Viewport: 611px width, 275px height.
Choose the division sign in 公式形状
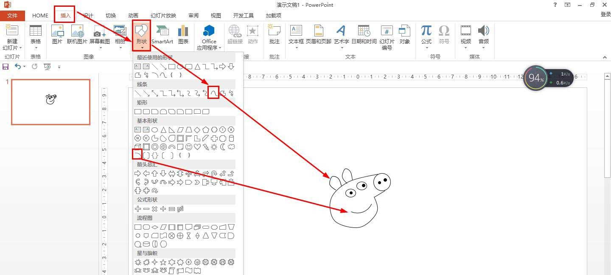tap(163, 209)
